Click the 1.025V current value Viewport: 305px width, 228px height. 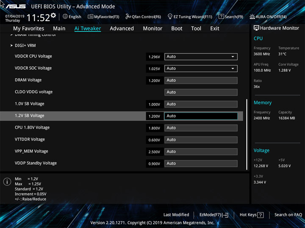click(x=154, y=69)
